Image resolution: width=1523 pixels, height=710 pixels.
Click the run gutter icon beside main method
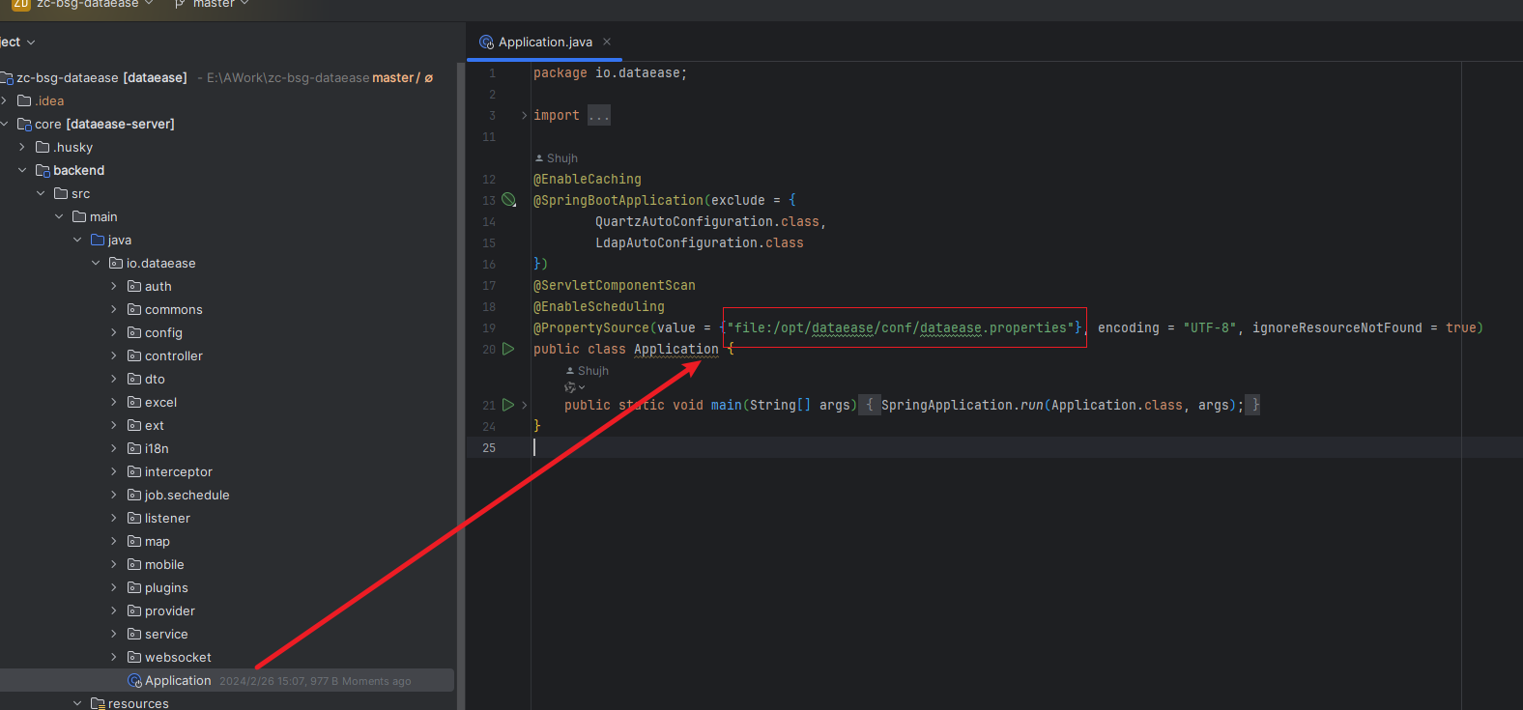coord(508,405)
